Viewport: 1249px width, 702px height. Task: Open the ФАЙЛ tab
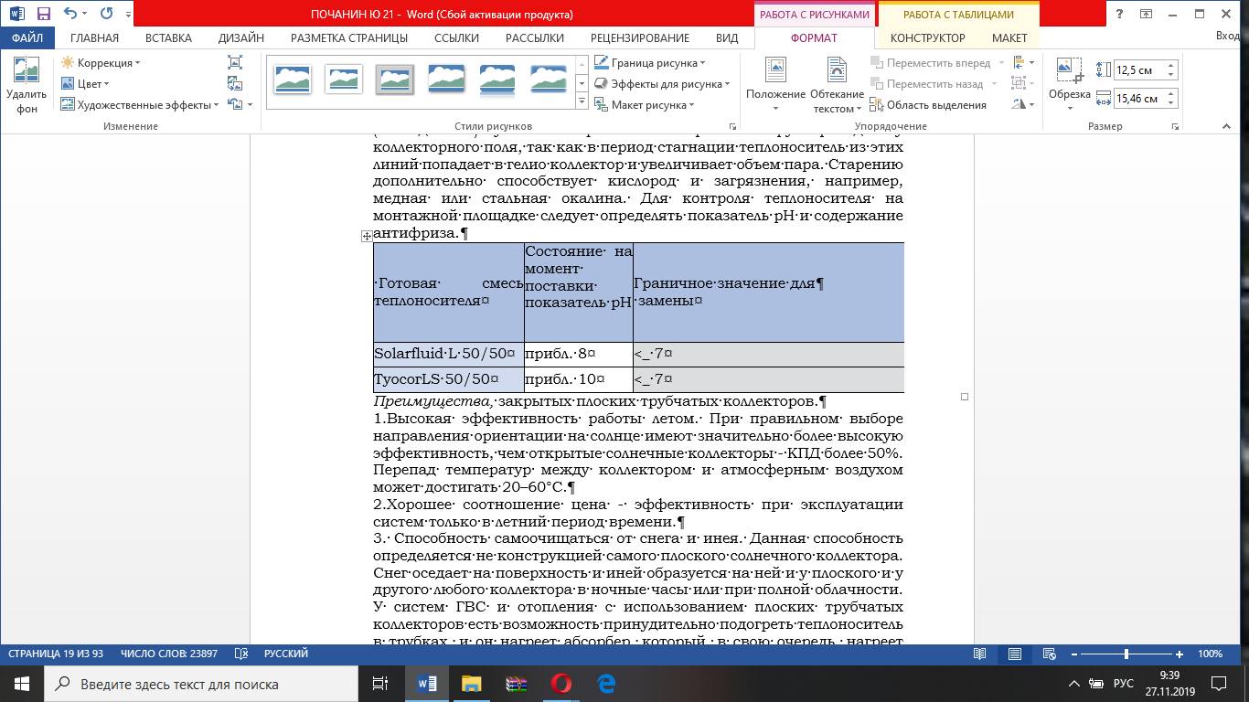(27, 38)
